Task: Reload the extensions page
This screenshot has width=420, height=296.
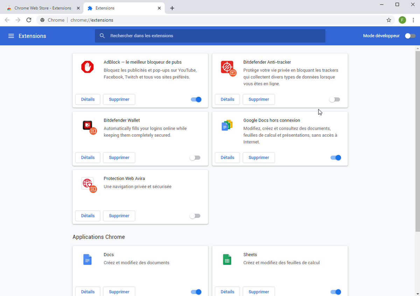Action: (x=29, y=20)
